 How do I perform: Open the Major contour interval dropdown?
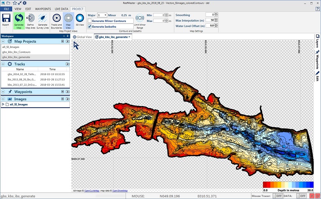click(x=105, y=15)
